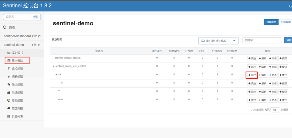Add 授权 rule for /error resource

pyautogui.click(x=283, y=100)
